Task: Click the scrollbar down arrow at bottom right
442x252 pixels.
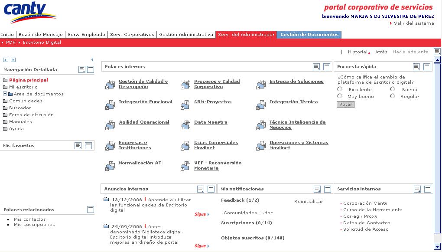Action: coord(437,246)
